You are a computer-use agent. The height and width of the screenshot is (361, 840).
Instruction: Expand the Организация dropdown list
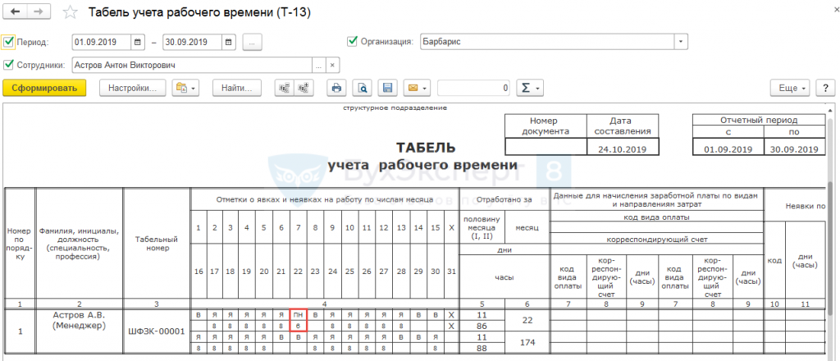tap(681, 42)
